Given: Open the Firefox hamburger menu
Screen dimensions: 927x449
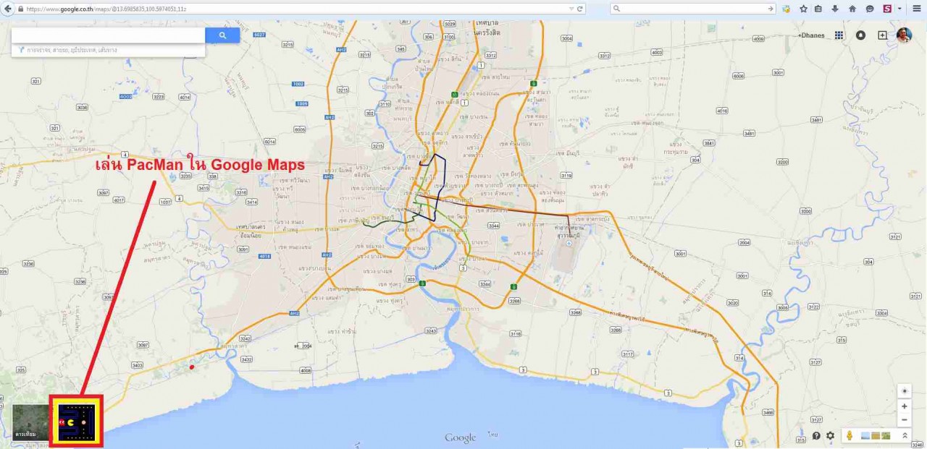Looking at the screenshot, I should point(917,9).
